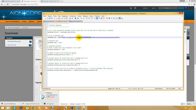This screenshot has height=110, width=196.
Task: Click the UTF-8 w/o BOM status bar entry
Action: [x=171, y=89]
